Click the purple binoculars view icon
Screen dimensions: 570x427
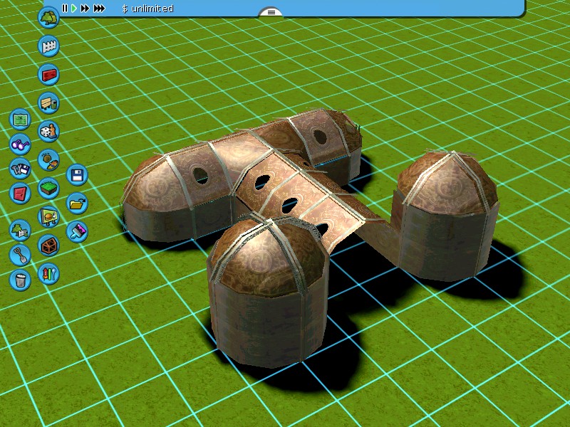click(21, 144)
